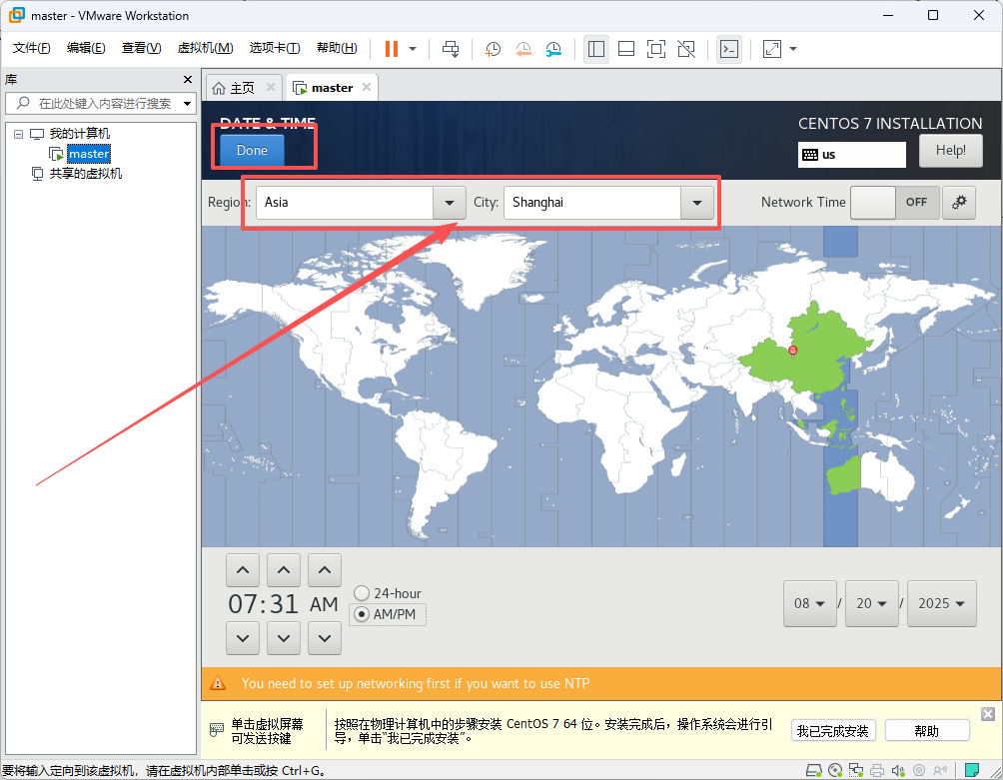Click the red location pin on the map
Image resolution: width=1003 pixels, height=780 pixels.
click(x=792, y=350)
